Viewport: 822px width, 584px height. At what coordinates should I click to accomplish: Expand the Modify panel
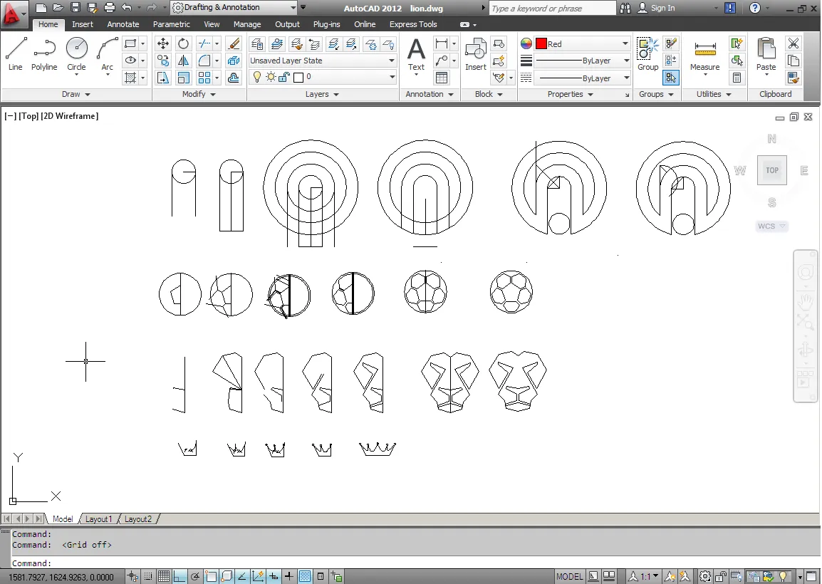(199, 94)
